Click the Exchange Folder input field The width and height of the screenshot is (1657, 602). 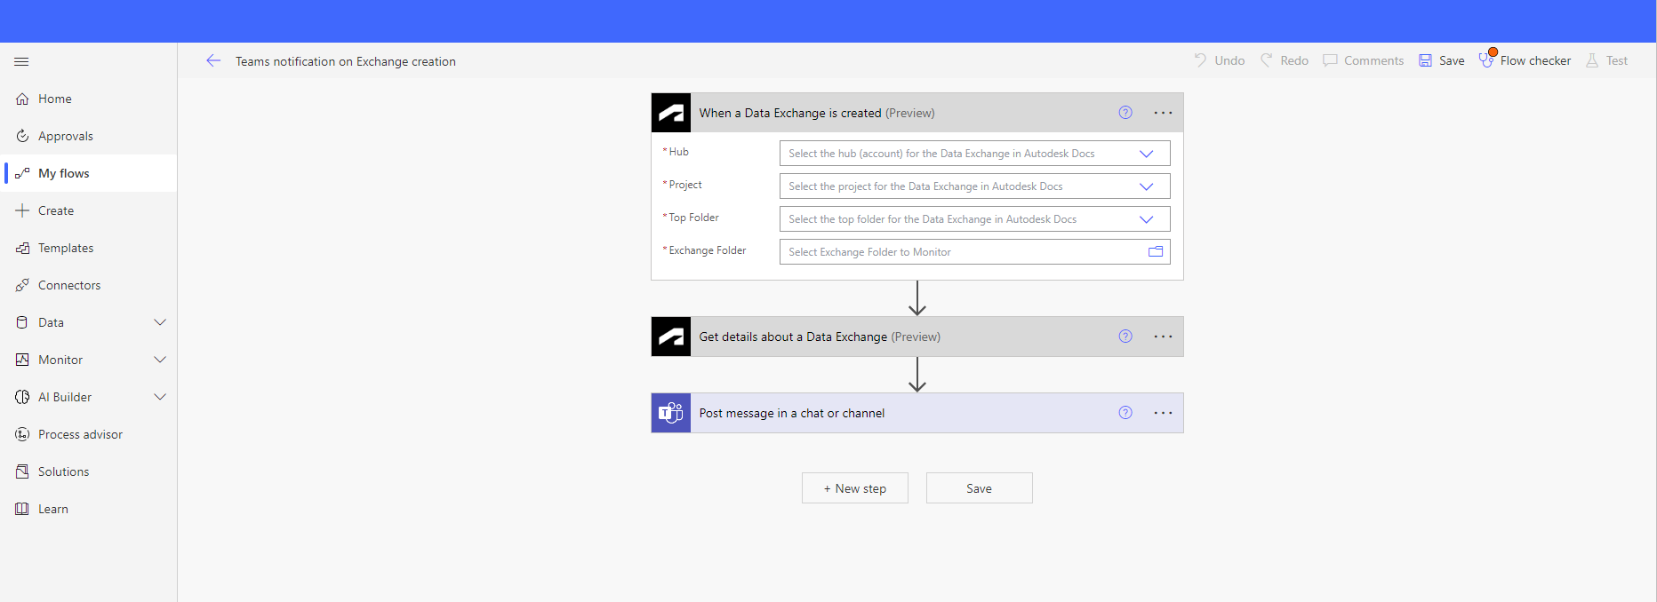[x=974, y=252]
